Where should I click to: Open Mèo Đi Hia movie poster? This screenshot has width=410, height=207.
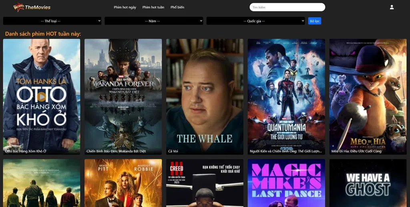click(x=368, y=97)
